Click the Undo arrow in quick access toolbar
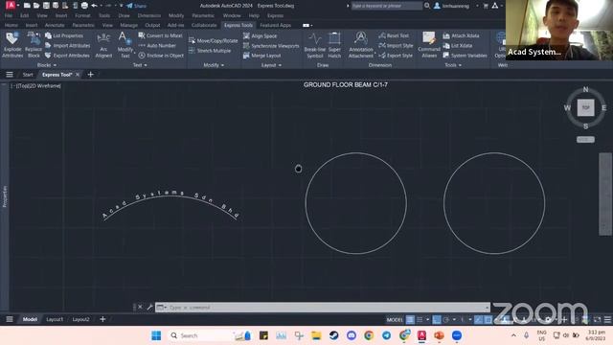 (94, 6)
